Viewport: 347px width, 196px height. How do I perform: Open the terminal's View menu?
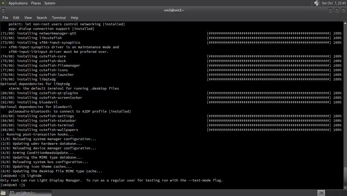28,18
